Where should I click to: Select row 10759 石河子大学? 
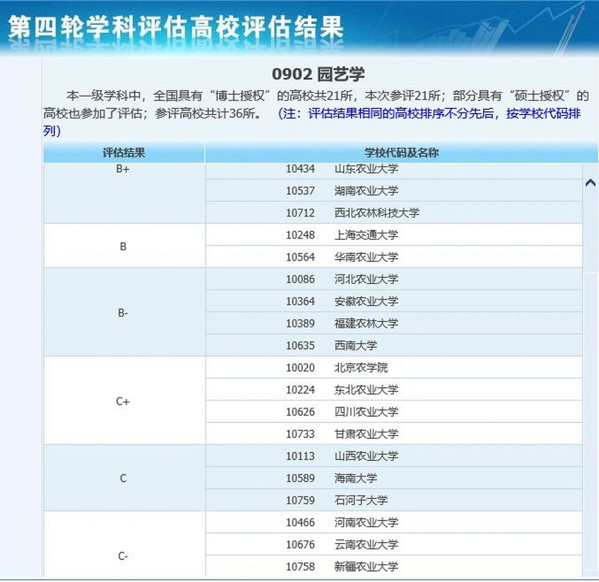click(394, 500)
